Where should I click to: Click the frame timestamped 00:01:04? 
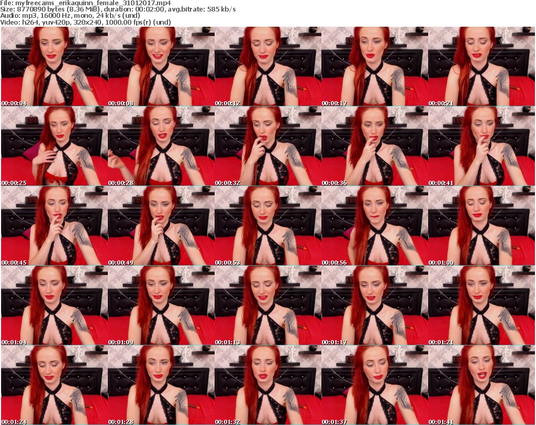(x=54, y=306)
